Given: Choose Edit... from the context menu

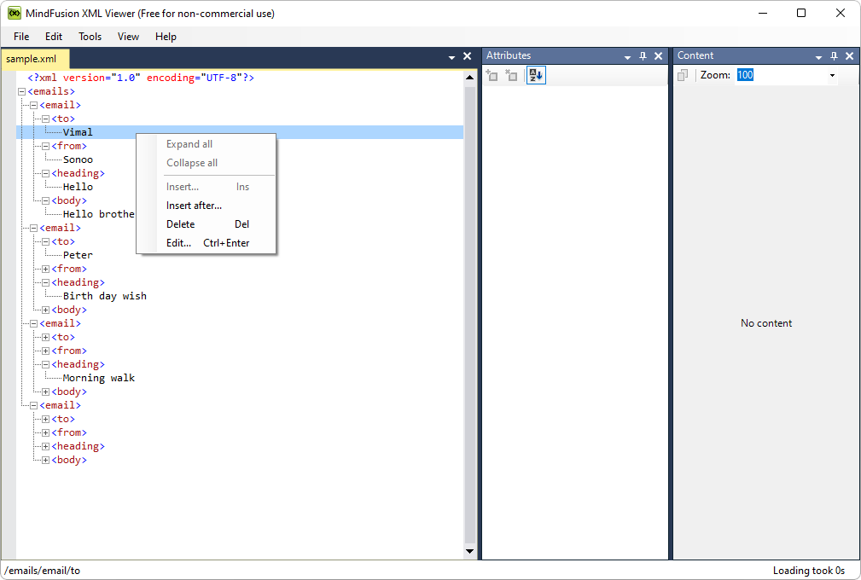Looking at the screenshot, I should (206, 243).
